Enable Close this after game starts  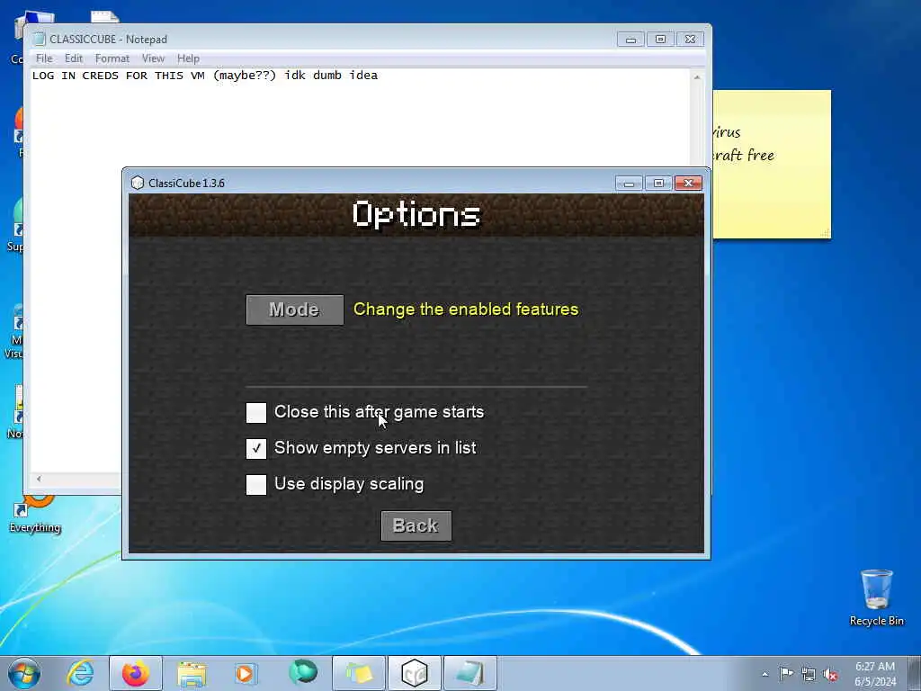coord(256,412)
